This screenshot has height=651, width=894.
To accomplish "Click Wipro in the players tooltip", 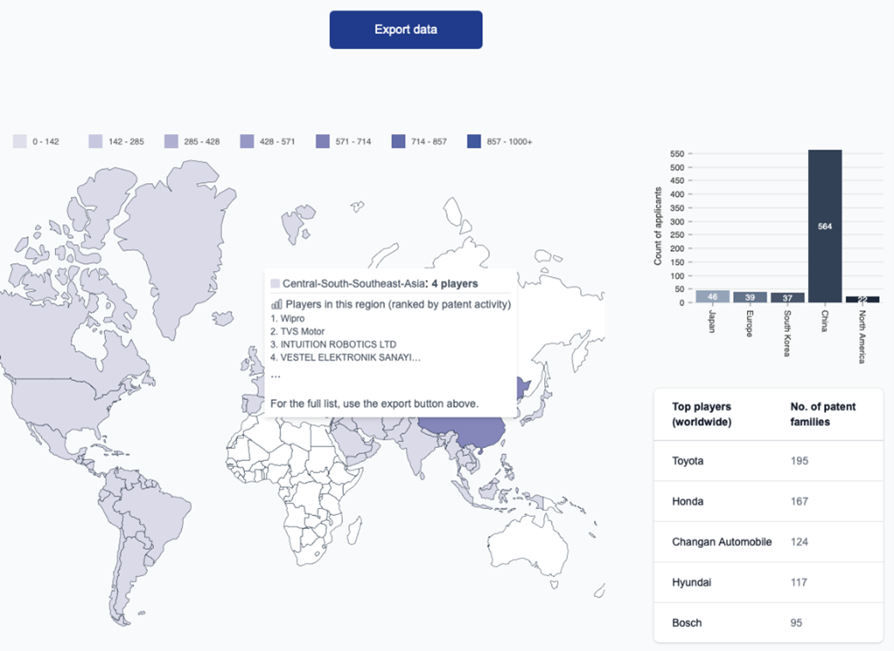I will tap(292, 318).
